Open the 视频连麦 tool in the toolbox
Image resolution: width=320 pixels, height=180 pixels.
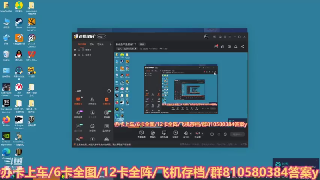78,114
